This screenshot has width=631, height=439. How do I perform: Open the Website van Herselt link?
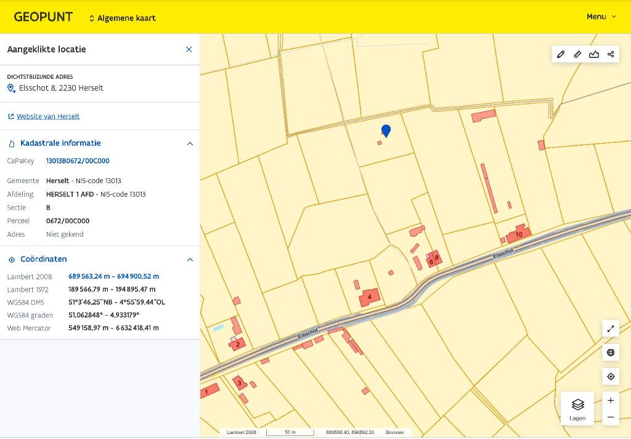(48, 117)
